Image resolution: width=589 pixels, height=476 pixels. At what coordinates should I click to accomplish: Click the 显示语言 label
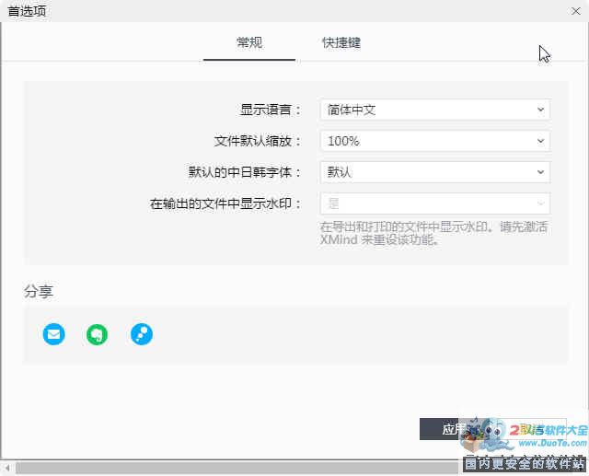click(271, 110)
